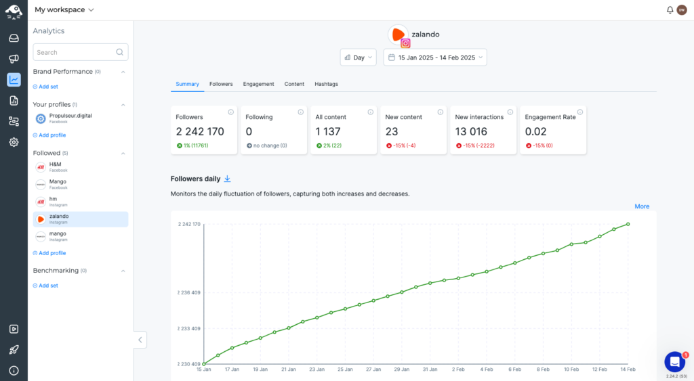This screenshot has height=381, width=694.
Task: Click the More link above chart
Action: click(642, 206)
